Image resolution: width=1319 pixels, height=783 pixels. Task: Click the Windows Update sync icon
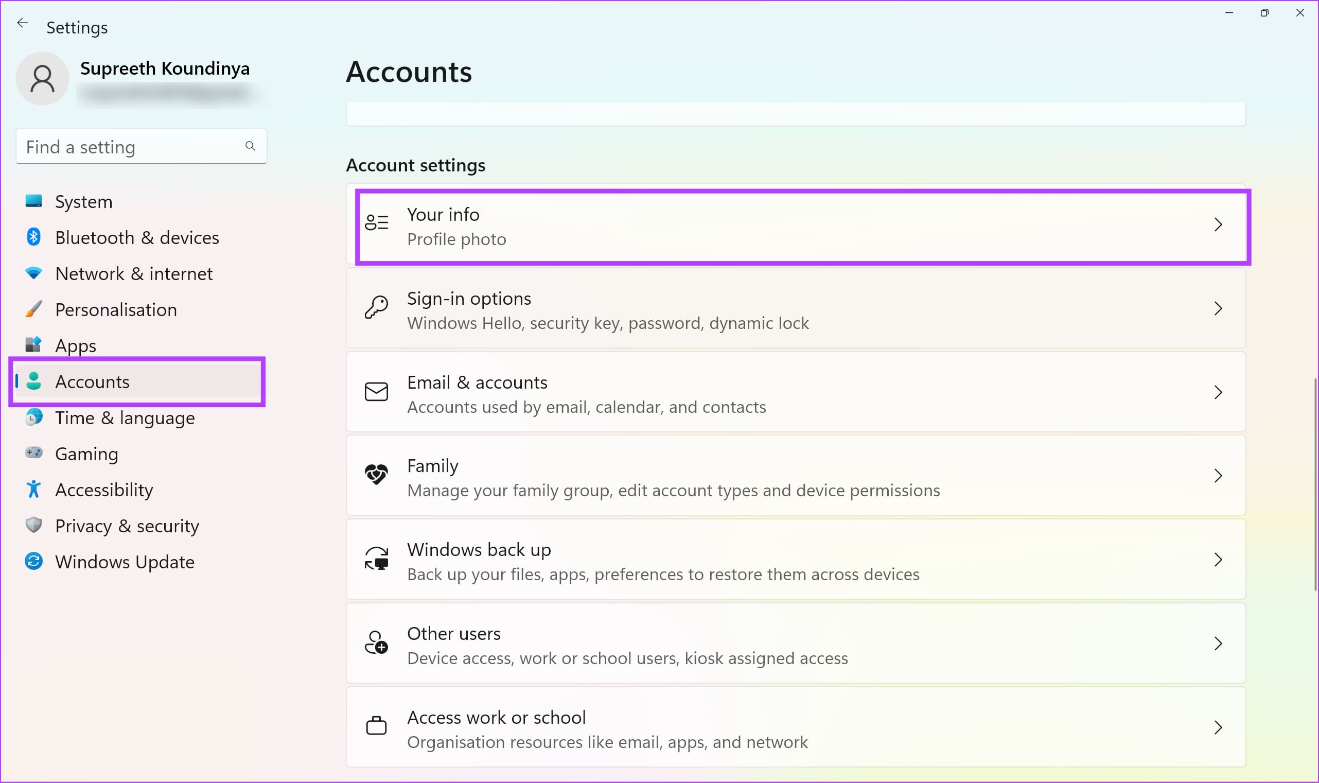coord(34,561)
